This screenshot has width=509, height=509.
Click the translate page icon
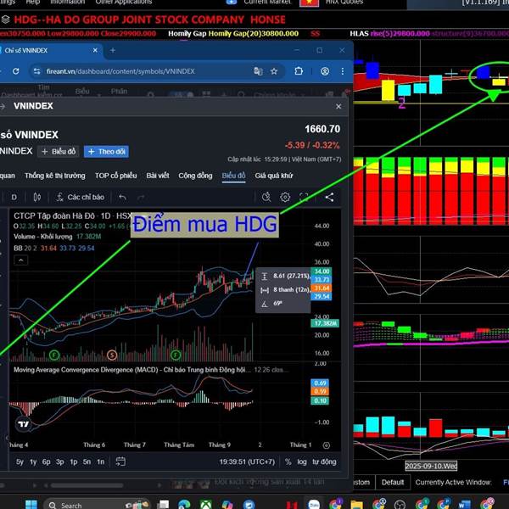[x=258, y=71]
